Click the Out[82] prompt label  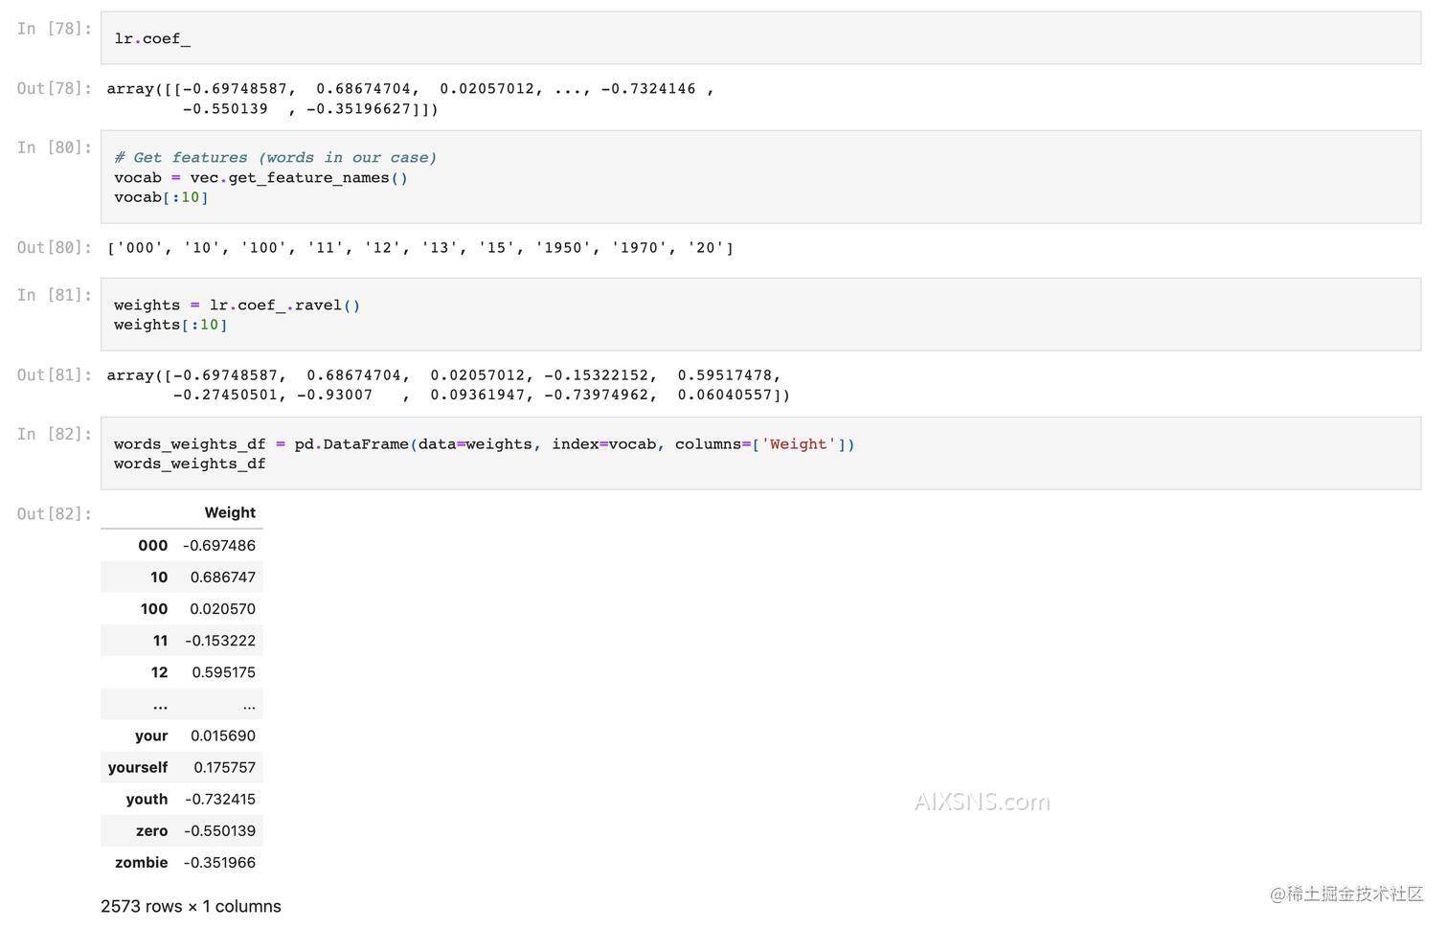[54, 514]
